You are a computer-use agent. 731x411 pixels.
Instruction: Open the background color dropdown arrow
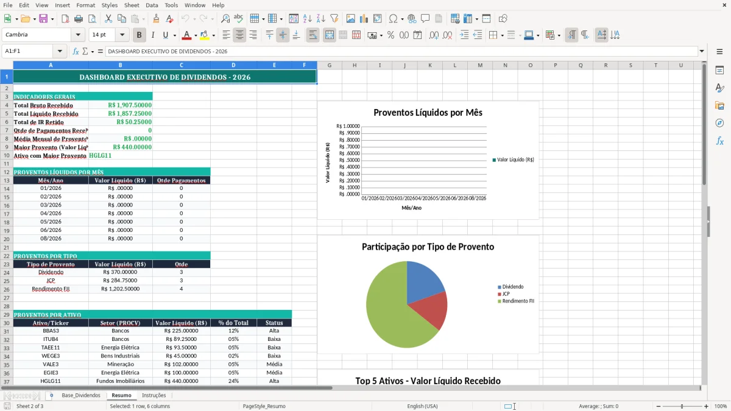213,35
